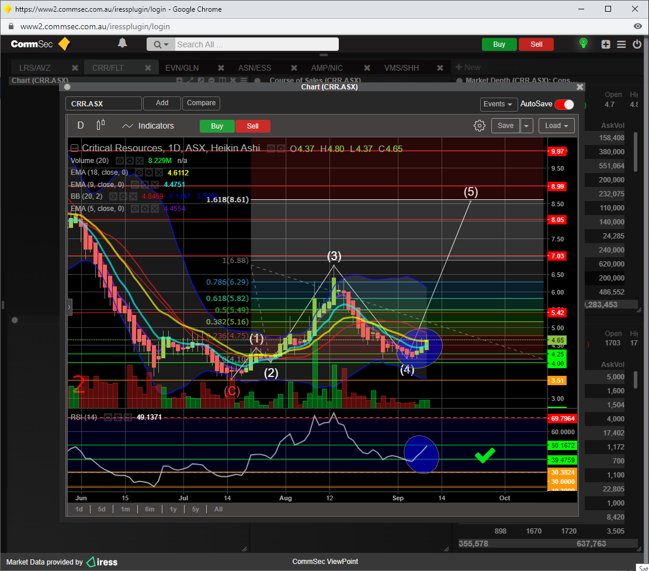The height and width of the screenshot is (571, 649).
Task: Open chart settings gear icon
Action: pos(479,126)
